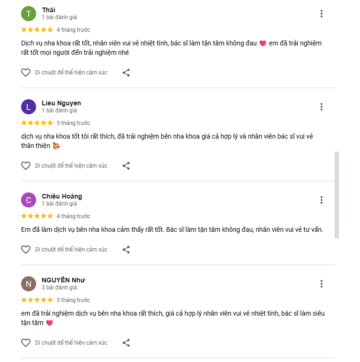Screen dimensions: 360x362
Task: Heart Lieu Nguyen's review
Action: click(26, 166)
